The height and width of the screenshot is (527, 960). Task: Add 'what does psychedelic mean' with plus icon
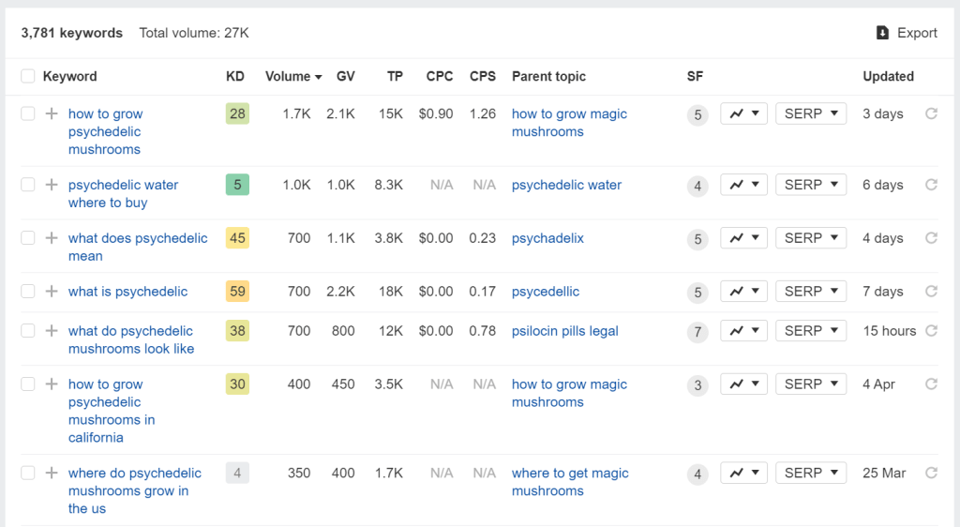[x=52, y=238]
